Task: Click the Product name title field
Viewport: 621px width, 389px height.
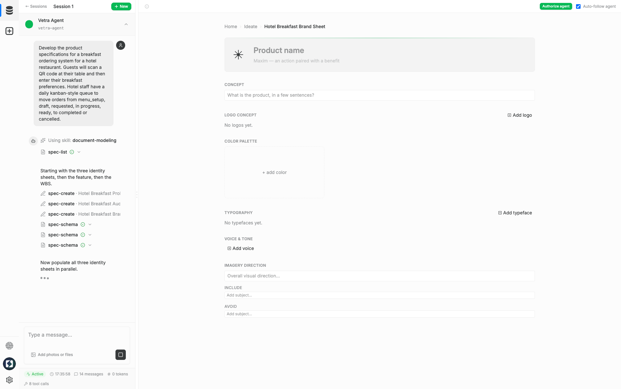Action: click(x=279, y=50)
